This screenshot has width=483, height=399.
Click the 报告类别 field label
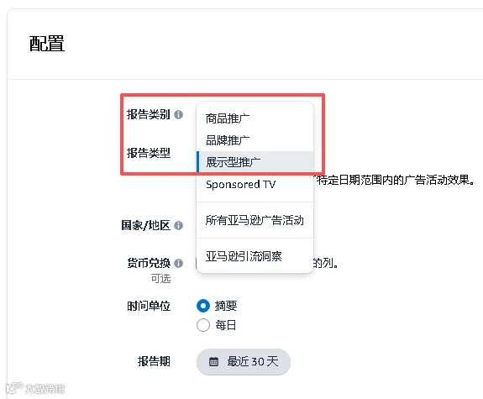coord(149,114)
